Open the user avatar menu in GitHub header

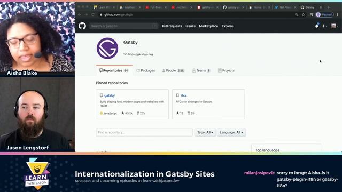pyautogui.click(x=335, y=26)
